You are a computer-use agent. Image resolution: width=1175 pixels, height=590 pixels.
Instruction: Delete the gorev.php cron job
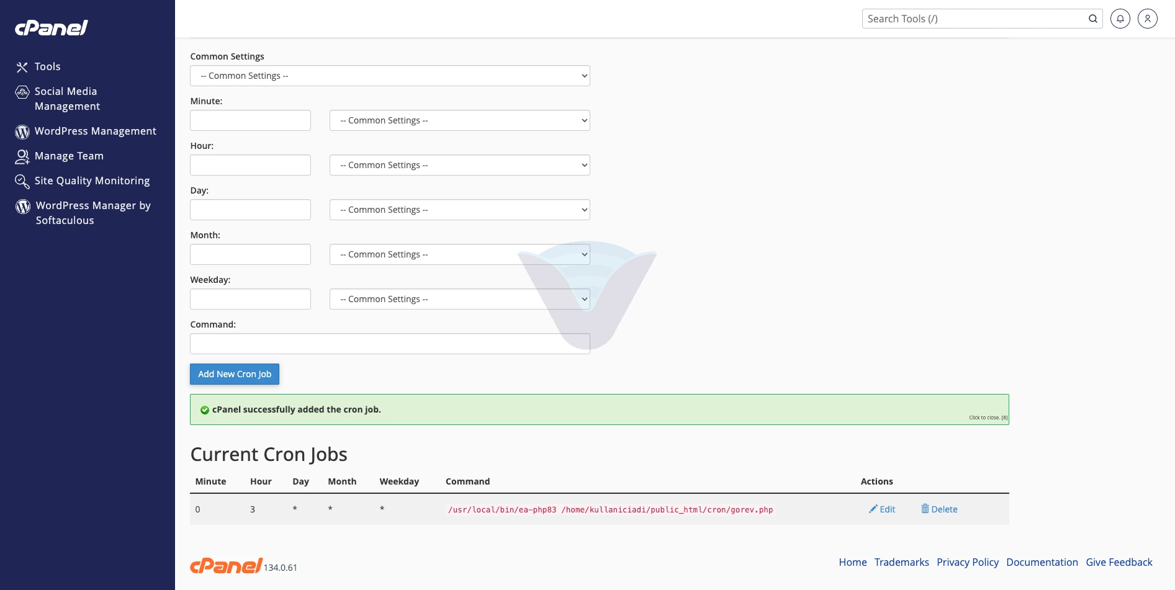[x=939, y=509]
